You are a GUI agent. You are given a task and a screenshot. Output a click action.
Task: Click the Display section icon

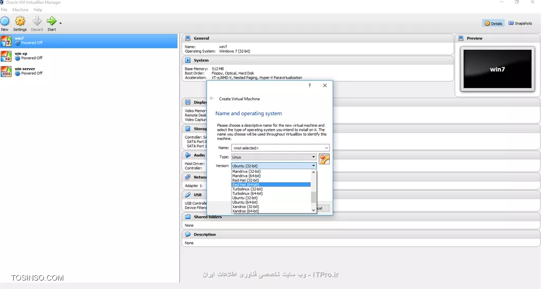click(188, 102)
